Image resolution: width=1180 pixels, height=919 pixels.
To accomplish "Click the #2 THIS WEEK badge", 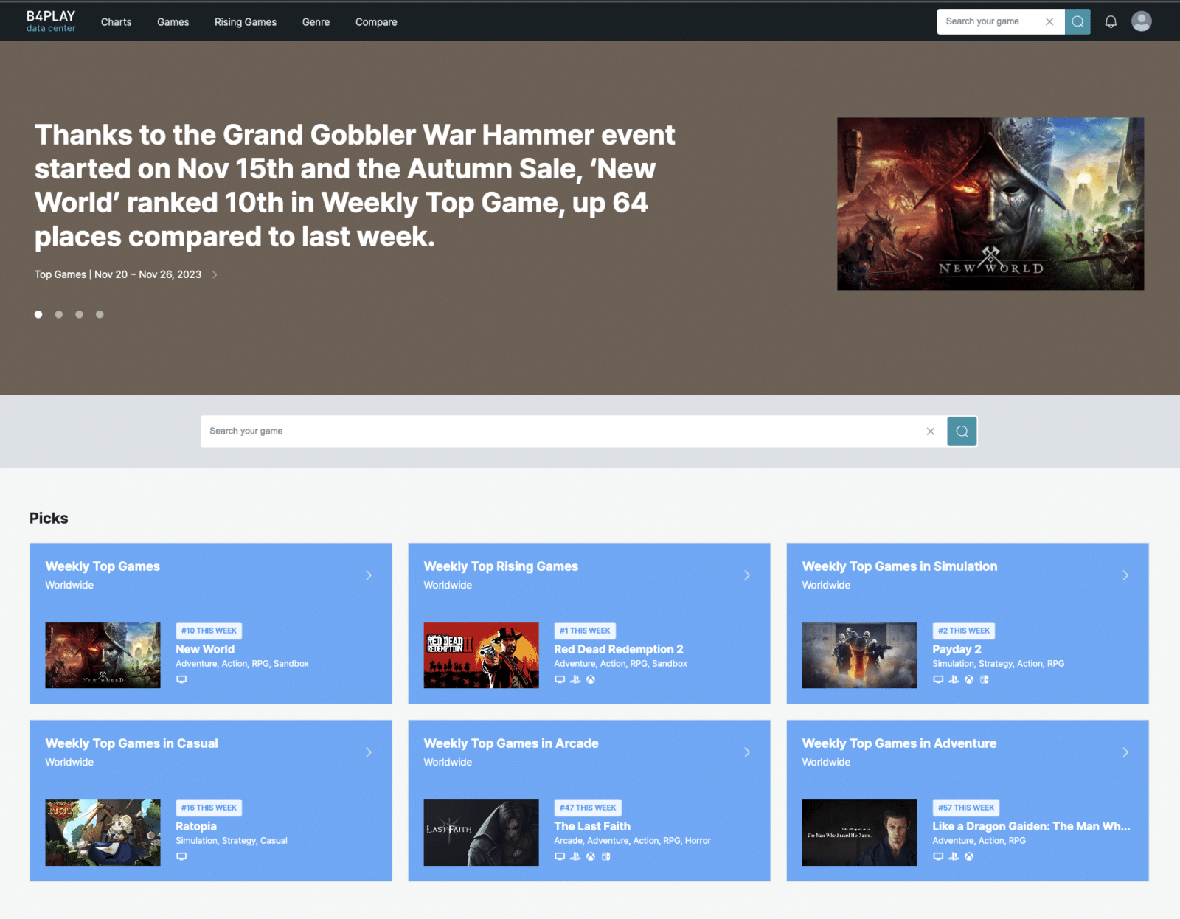I will (x=964, y=631).
